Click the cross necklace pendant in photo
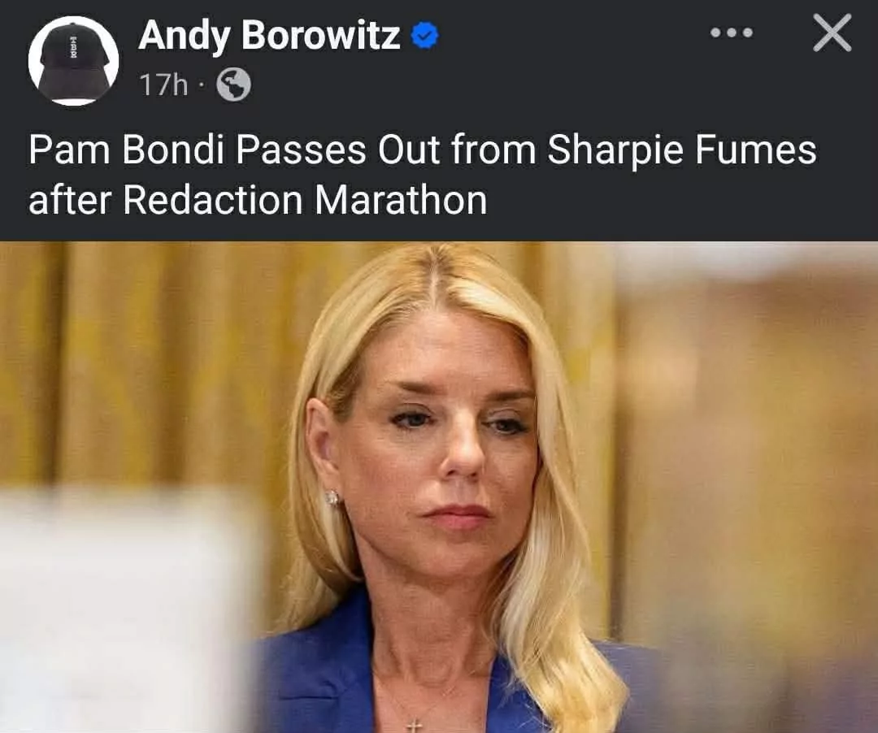 pyautogui.click(x=413, y=726)
